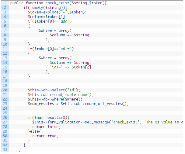The height and width of the screenshot is (154, 185).
Task: Click select('id') call text
Action: point(65,90)
